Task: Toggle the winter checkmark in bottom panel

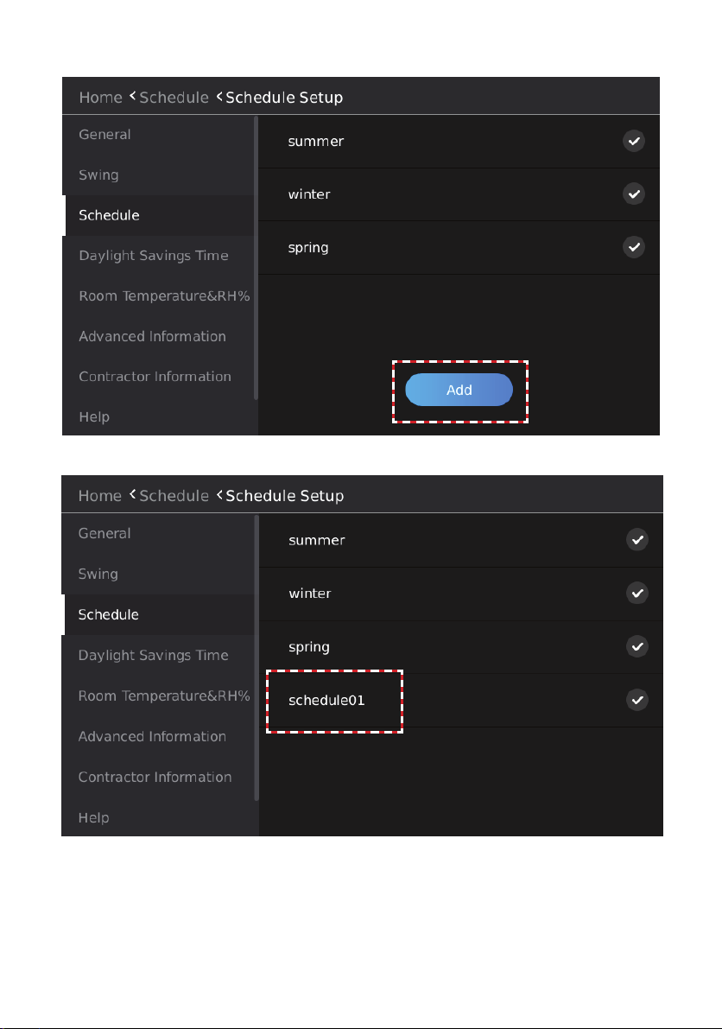Action: 637,594
